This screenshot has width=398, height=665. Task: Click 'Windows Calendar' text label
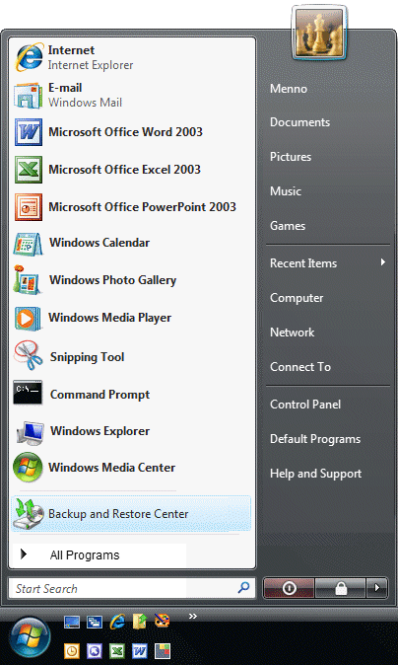(99, 243)
